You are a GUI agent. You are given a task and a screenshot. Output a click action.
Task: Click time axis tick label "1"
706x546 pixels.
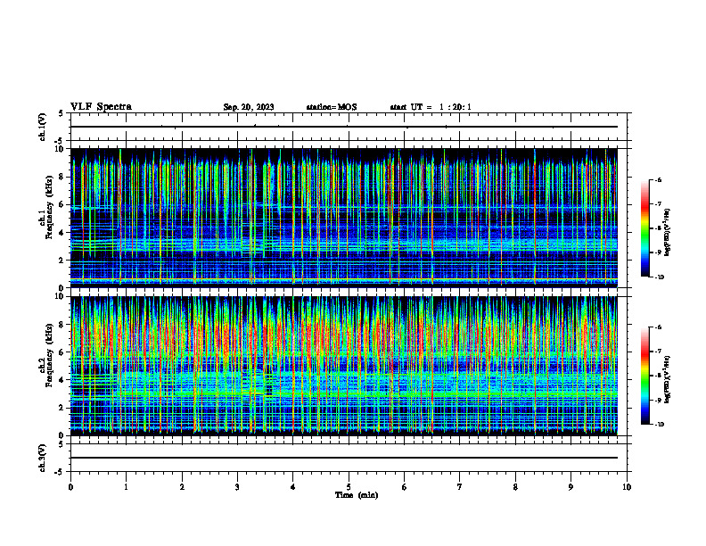click(x=126, y=487)
